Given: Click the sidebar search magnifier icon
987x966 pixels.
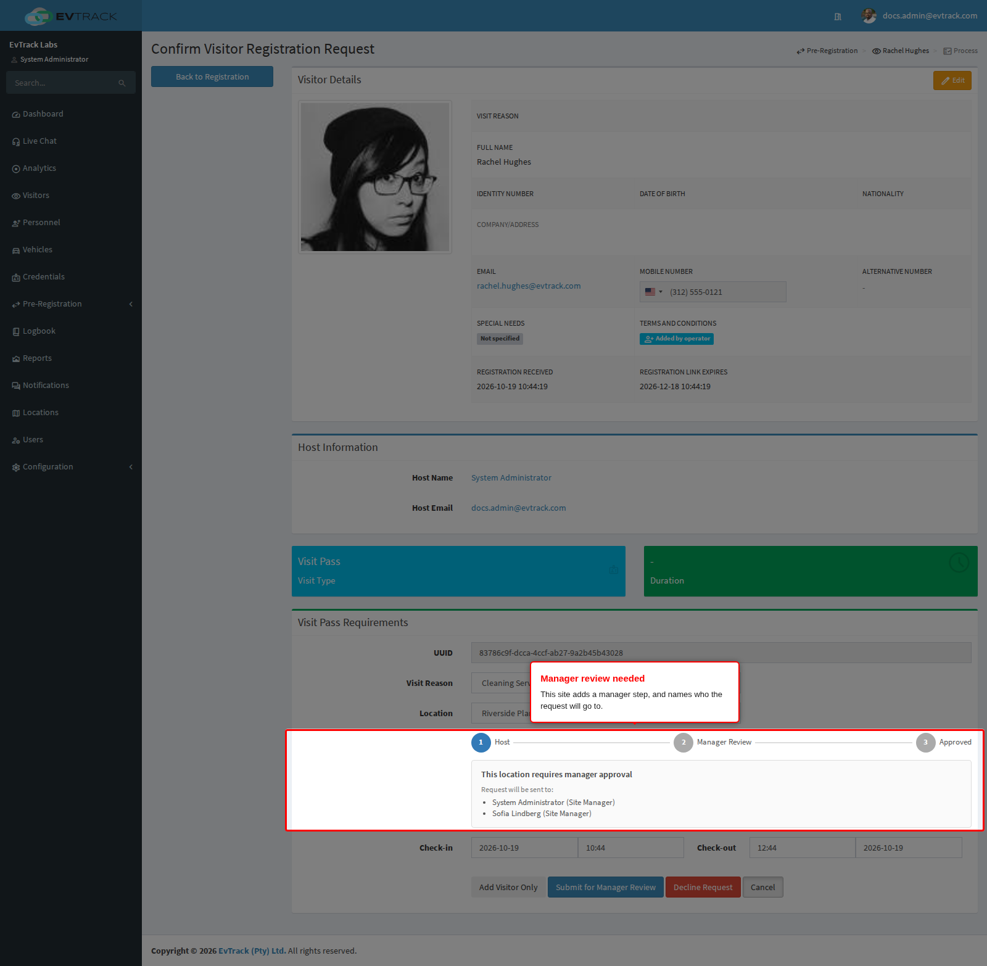Looking at the screenshot, I should click(x=122, y=83).
